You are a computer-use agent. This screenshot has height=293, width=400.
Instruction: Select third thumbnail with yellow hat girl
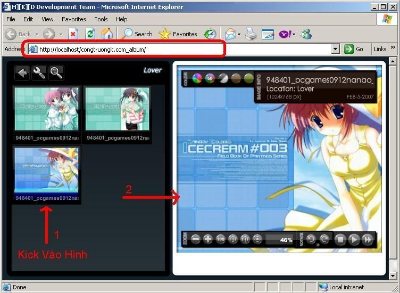tap(46, 170)
